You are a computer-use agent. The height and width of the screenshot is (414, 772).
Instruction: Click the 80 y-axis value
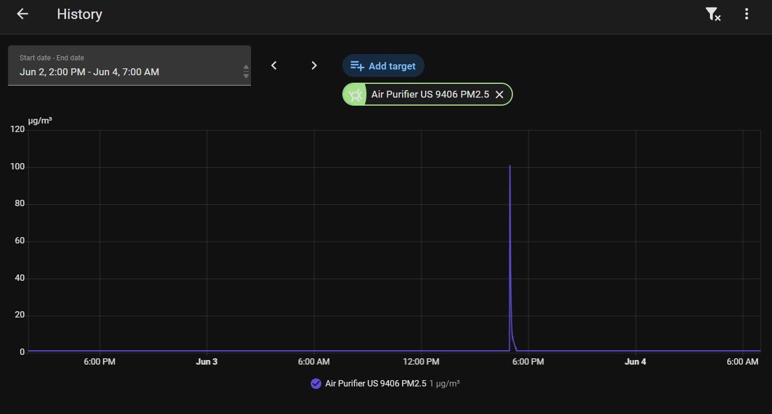[20, 204]
